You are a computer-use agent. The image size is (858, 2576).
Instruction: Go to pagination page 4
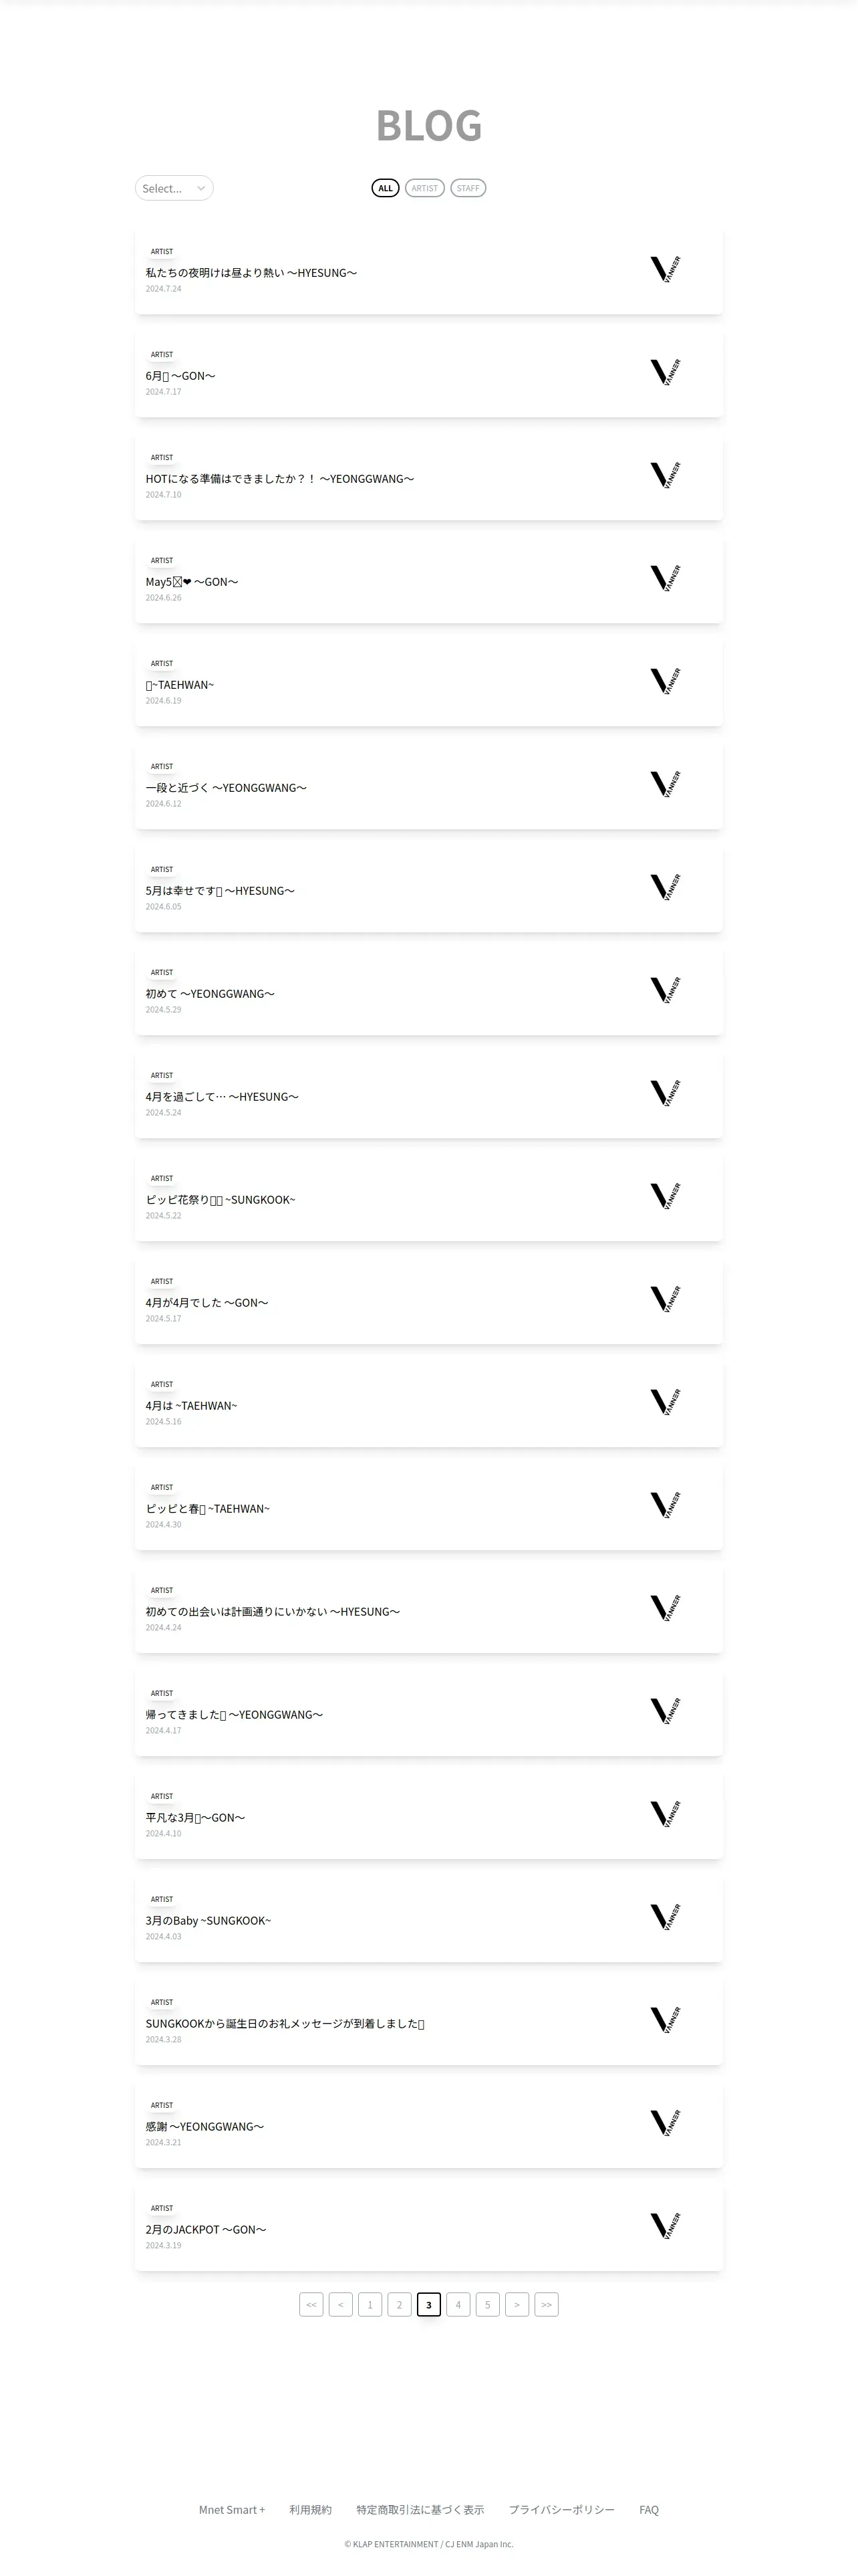tap(458, 2305)
